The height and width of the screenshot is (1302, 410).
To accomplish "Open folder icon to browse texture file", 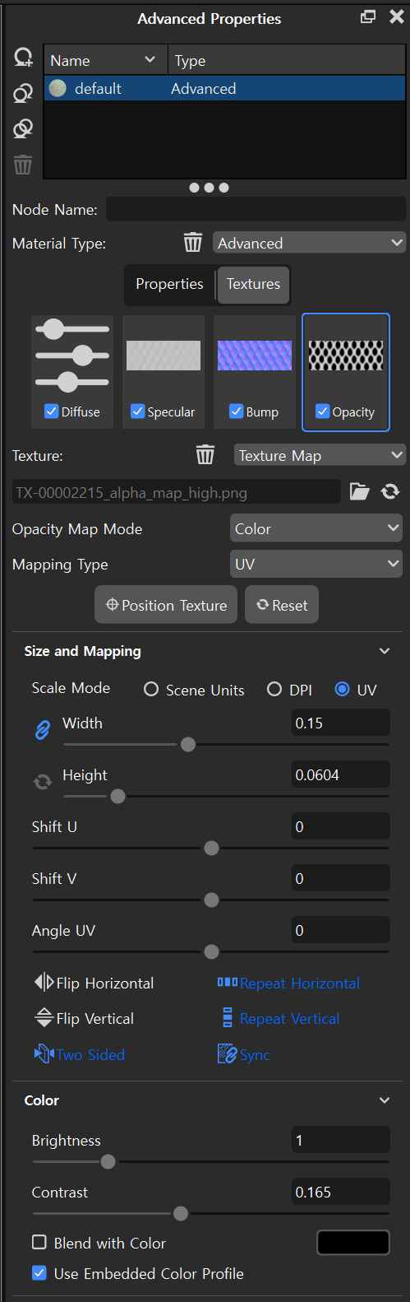I will point(360,492).
